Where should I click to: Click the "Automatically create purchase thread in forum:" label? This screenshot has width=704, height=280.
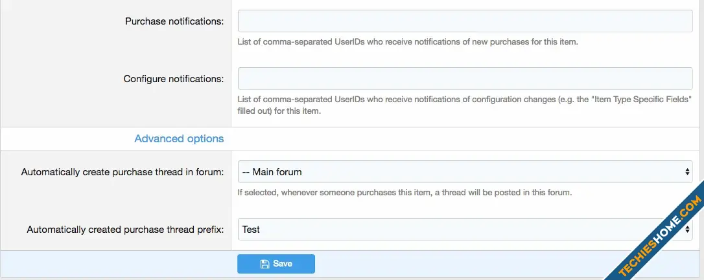pos(122,172)
